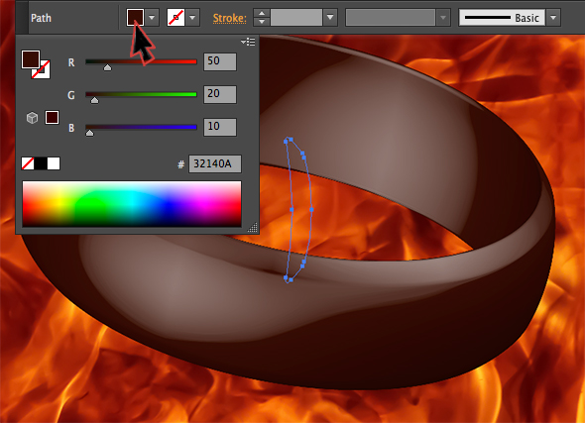Click the B value field showing 10

pyautogui.click(x=220, y=127)
